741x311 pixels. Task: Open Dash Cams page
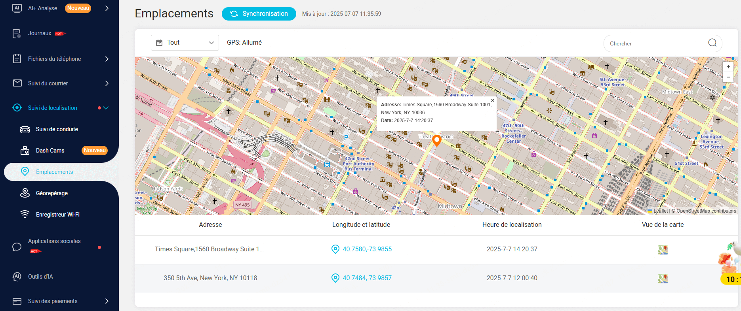50,151
